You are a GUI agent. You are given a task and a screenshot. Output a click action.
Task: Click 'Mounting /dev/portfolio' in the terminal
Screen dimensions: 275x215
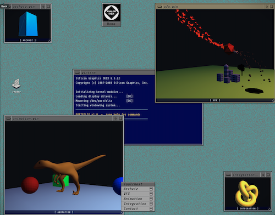(x=94, y=101)
